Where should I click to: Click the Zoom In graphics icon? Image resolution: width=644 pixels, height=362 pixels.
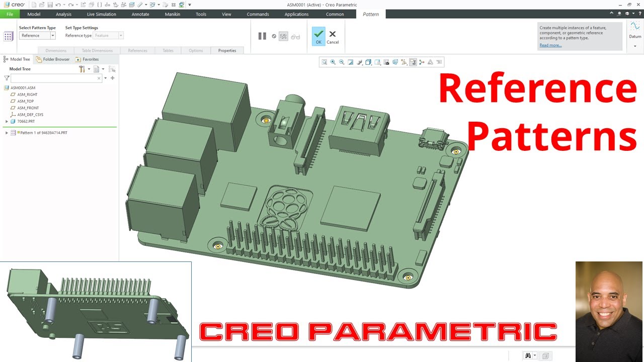click(x=333, y=62)
